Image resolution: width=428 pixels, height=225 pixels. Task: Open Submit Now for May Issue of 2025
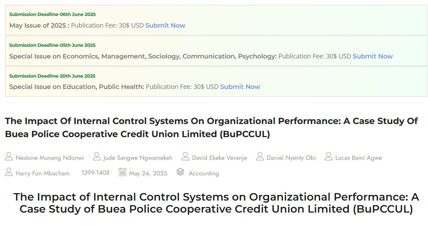click(165, 26)
